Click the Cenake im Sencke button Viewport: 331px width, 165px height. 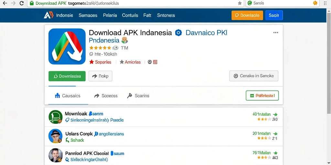[254, 76]
